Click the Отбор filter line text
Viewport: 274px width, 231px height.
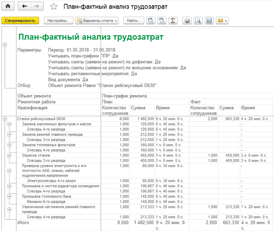[x=102, y=85]
